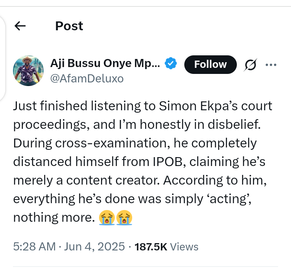Click the blue verified checkmark badge
This screenshot has height=269, width=291.
(171, 63)
